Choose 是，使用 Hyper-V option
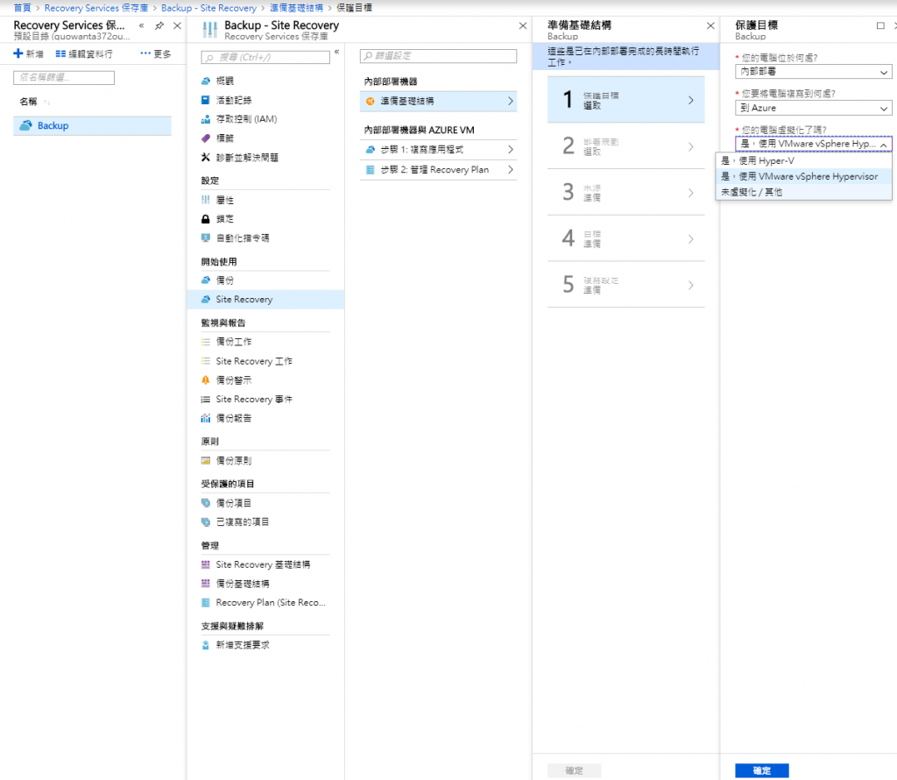This screenshot has width=897, height=780. click(804, 160)
